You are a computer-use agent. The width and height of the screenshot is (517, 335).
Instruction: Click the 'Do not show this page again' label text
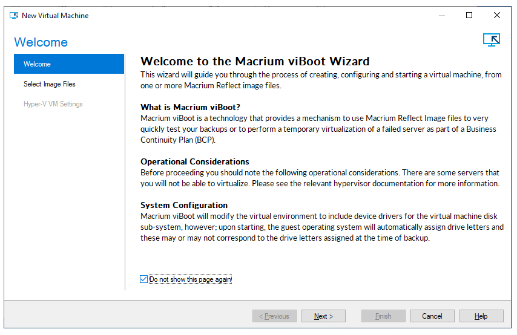click(x=190, y=279)
